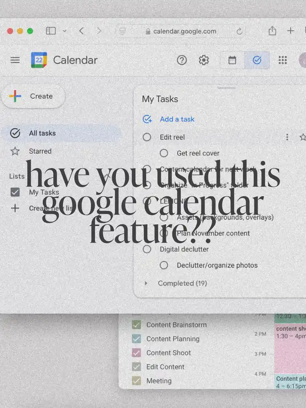This screenshot has width=306, height=408.
Task: Expand the Completed (19) section
Action: (x=146, y=283)
